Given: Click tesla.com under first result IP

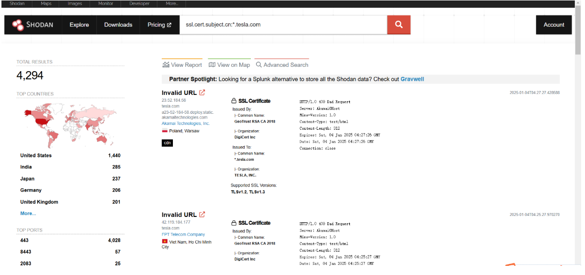Looking at the screenshot, I should [x=170, y=106].
